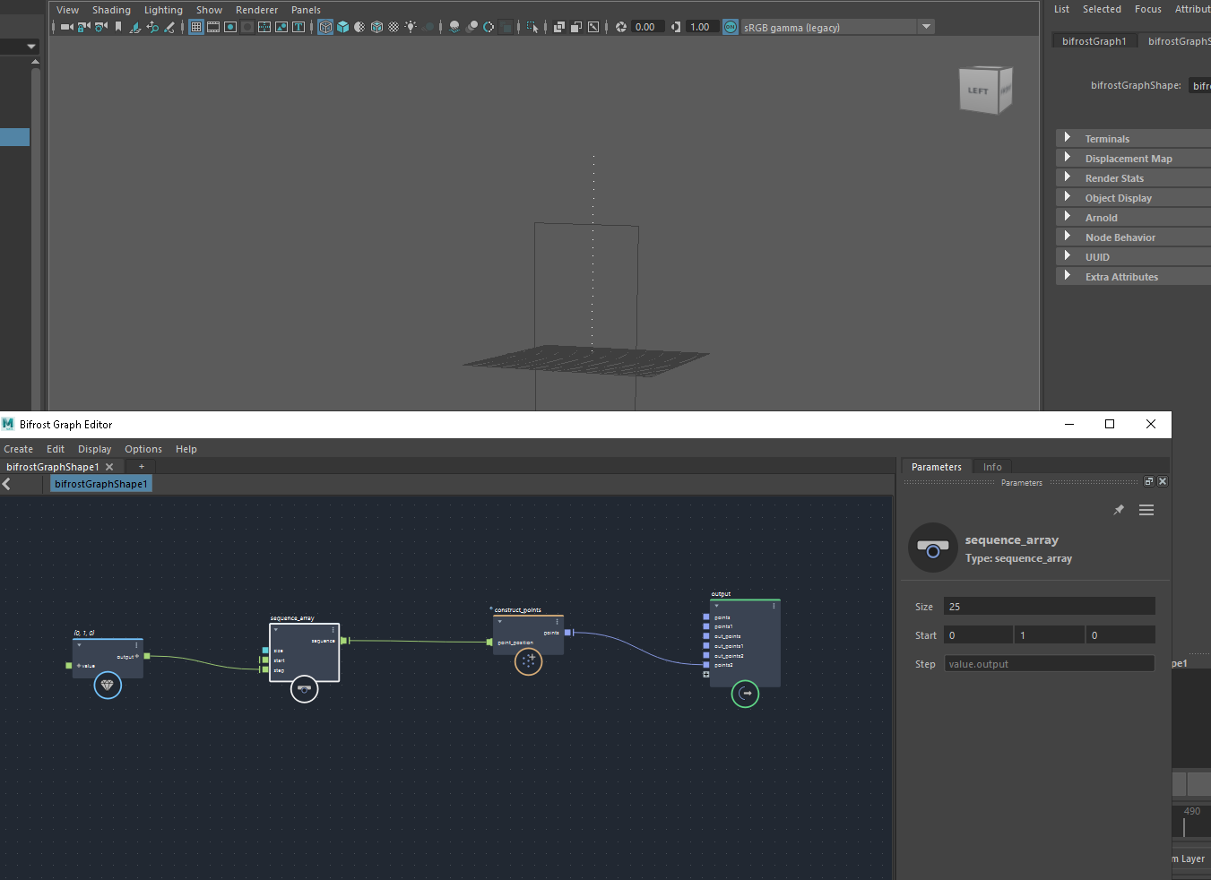The width and height of the screenshot is (1211, 880).
Task: Select the construct_points node icon
Action: (x=529, y=661)
